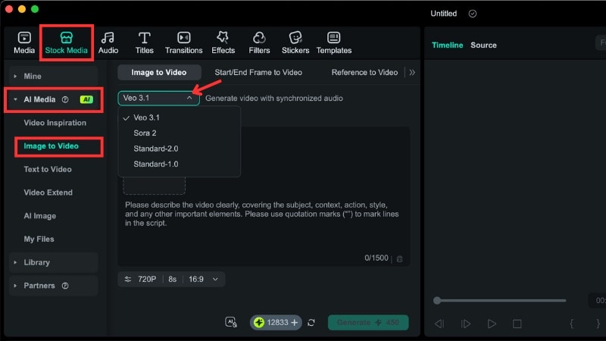Open the Templates panel
Viewport: 606px width, 341px height.
point(334,42)
